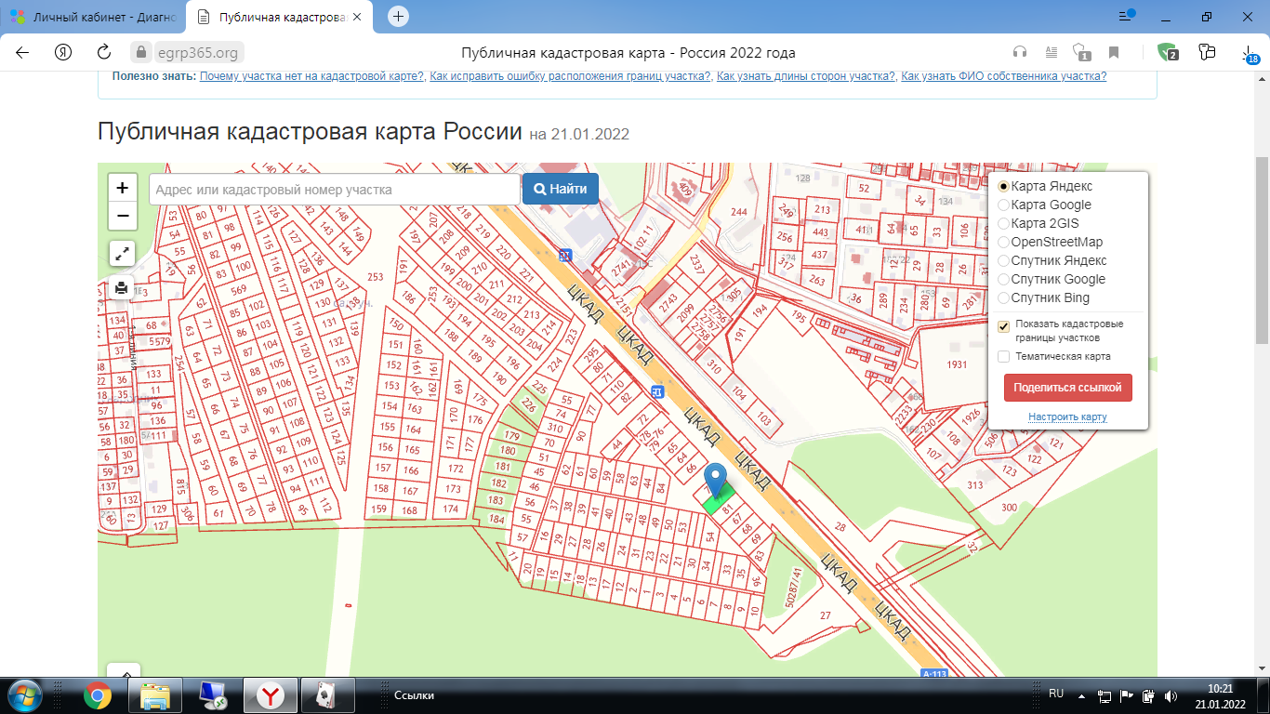Screen dimensions: 1270x714
Task: Show browser downloads list
Action: (x=1250, y=54)
